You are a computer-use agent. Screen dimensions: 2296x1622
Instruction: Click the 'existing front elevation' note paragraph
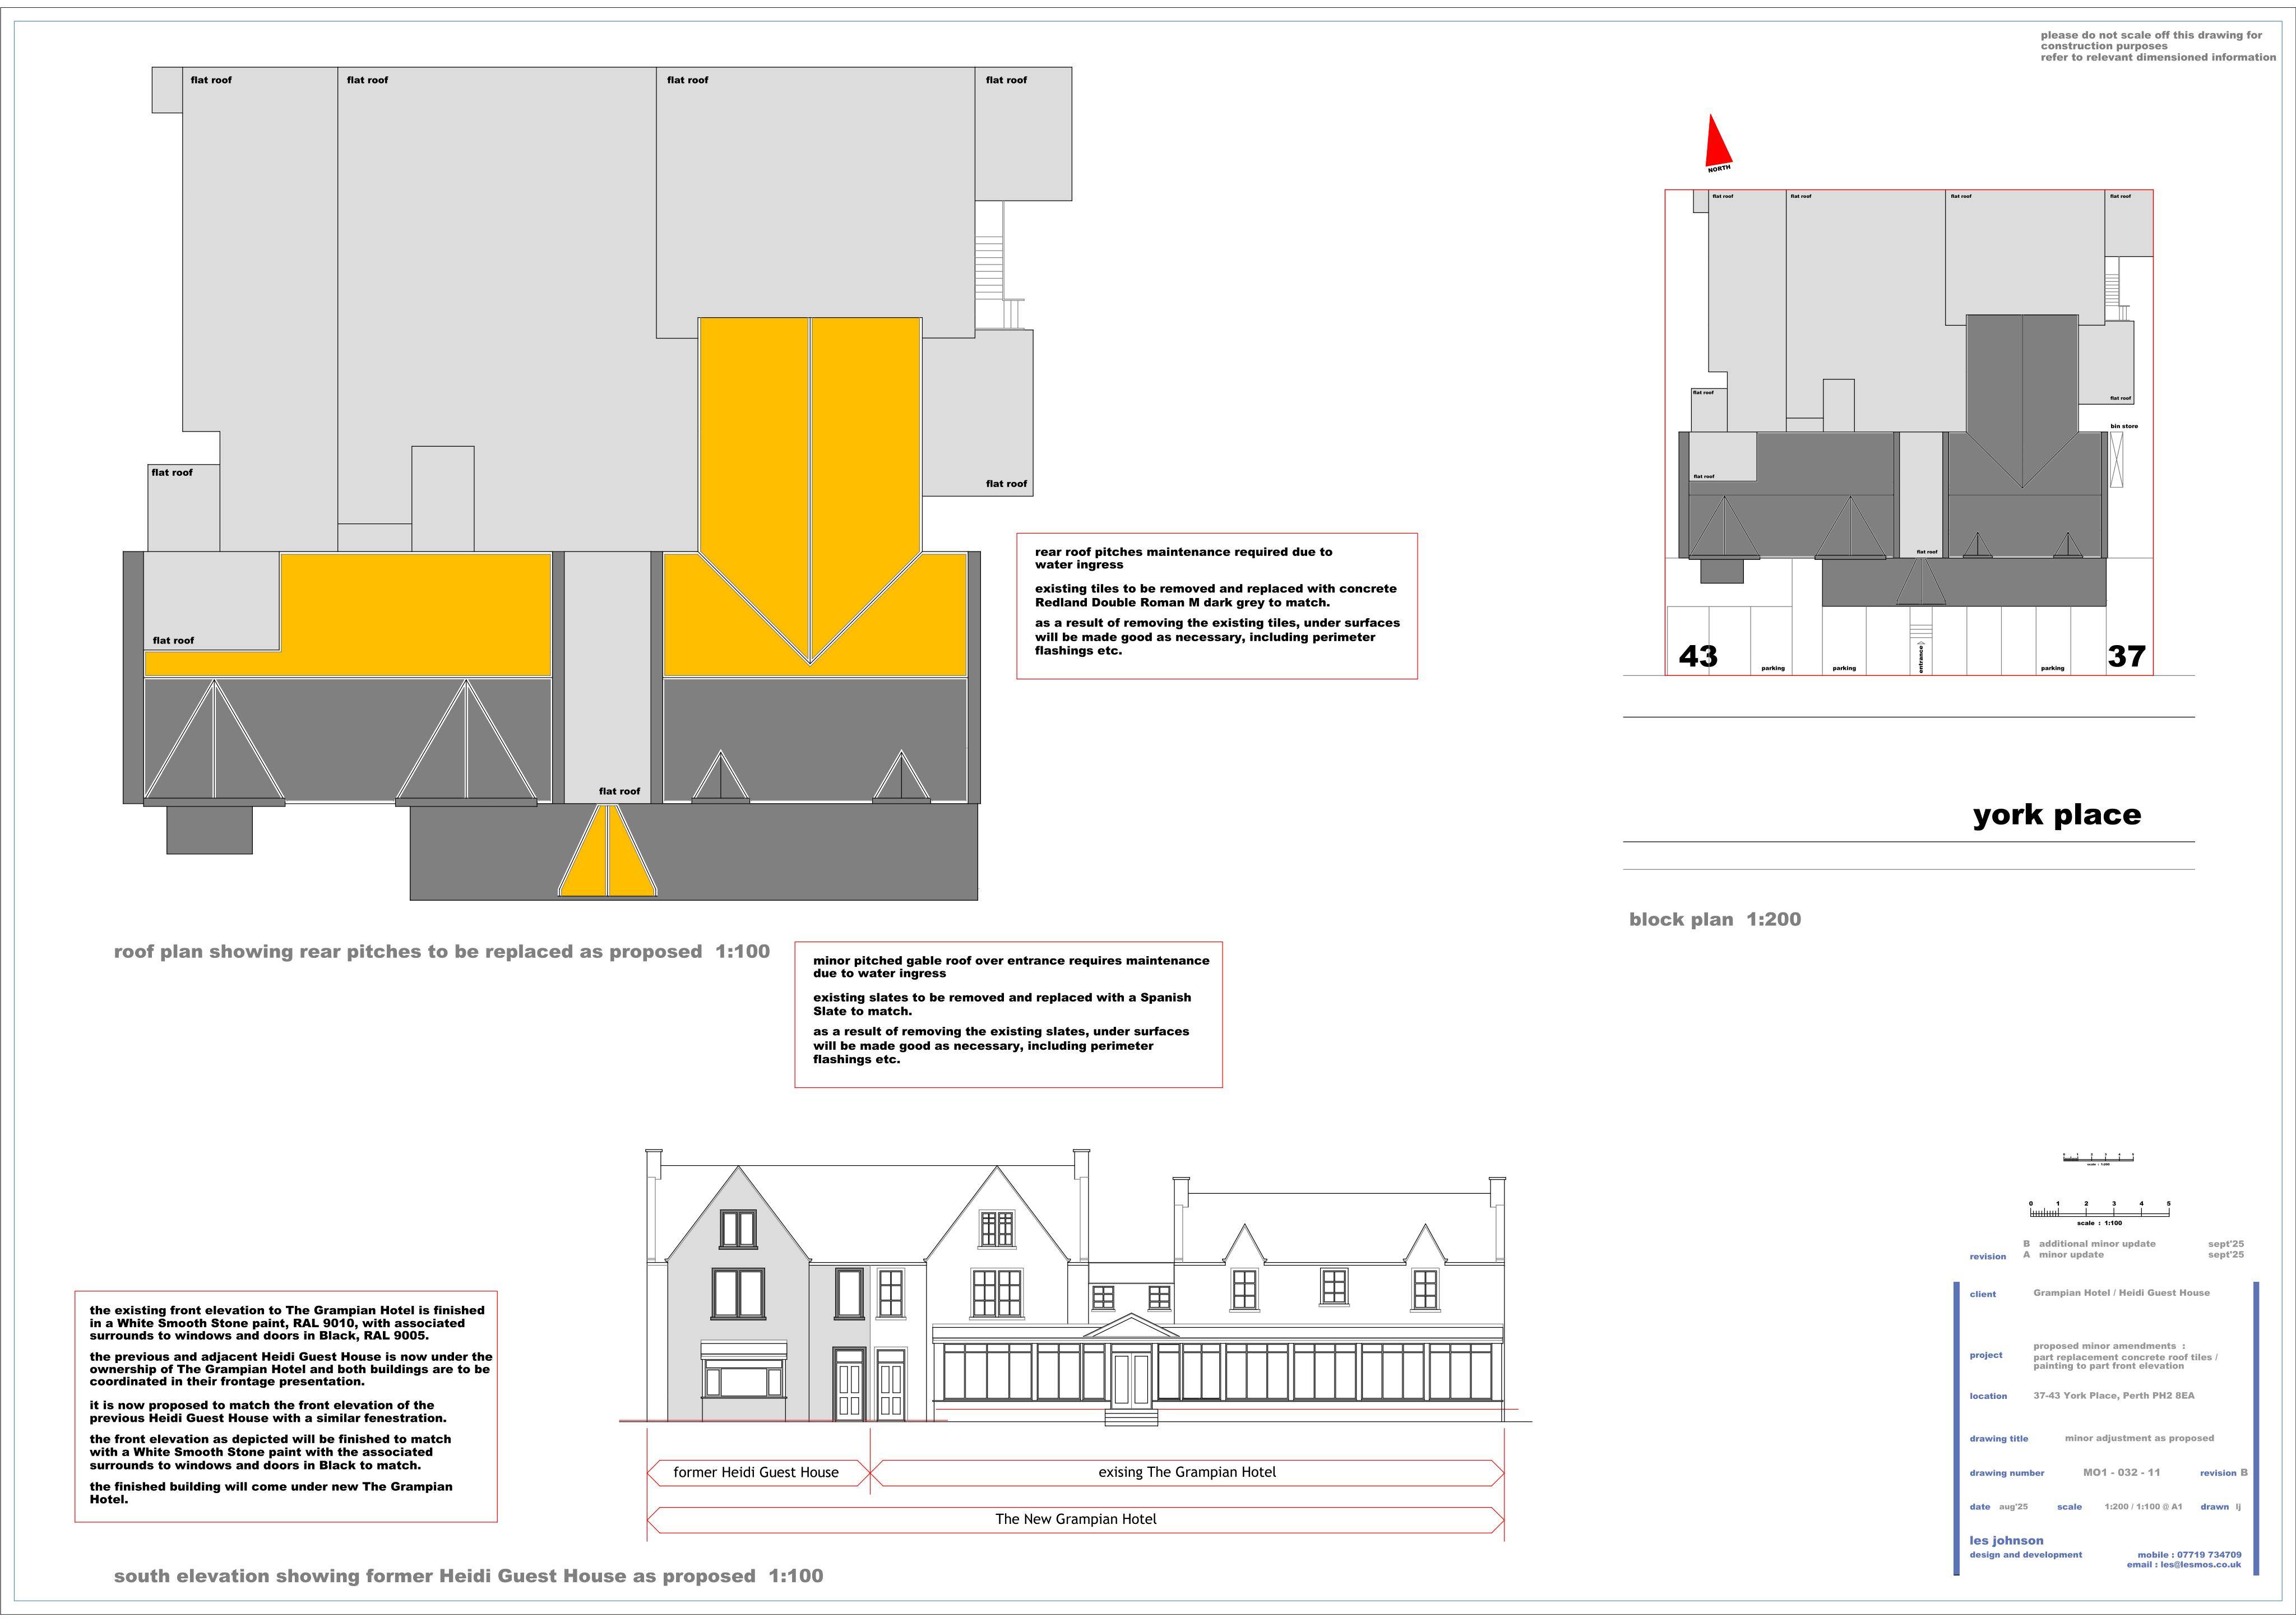(x=287, y=1323)
